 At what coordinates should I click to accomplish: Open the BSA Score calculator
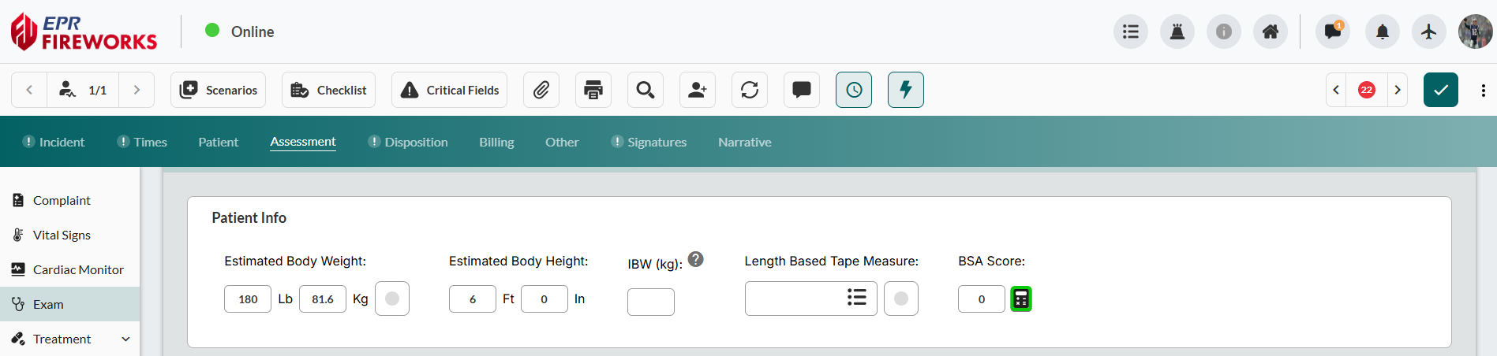pyautogui.click(x=1021, y=299)
